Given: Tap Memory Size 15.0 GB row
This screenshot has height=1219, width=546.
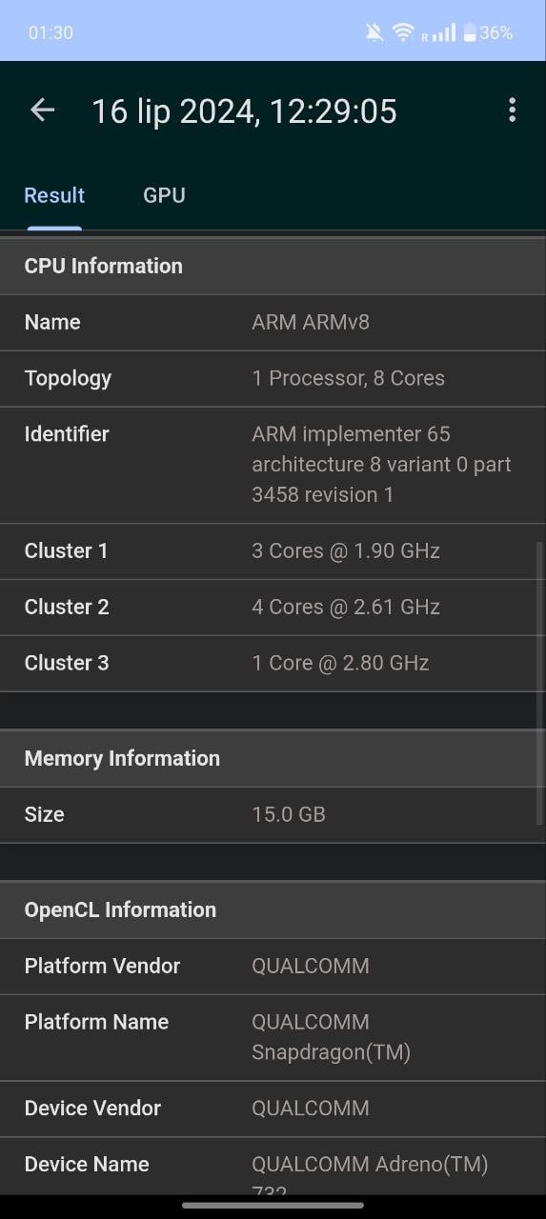Looking at the screenshot, I should coord(273,815).
